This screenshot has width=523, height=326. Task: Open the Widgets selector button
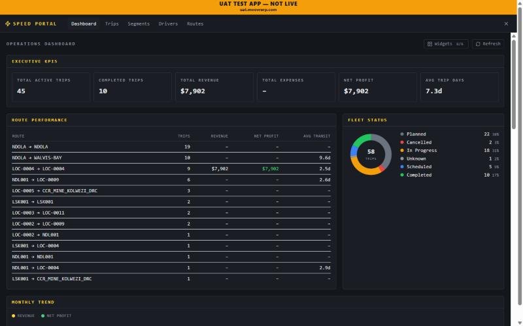point(446,44)
